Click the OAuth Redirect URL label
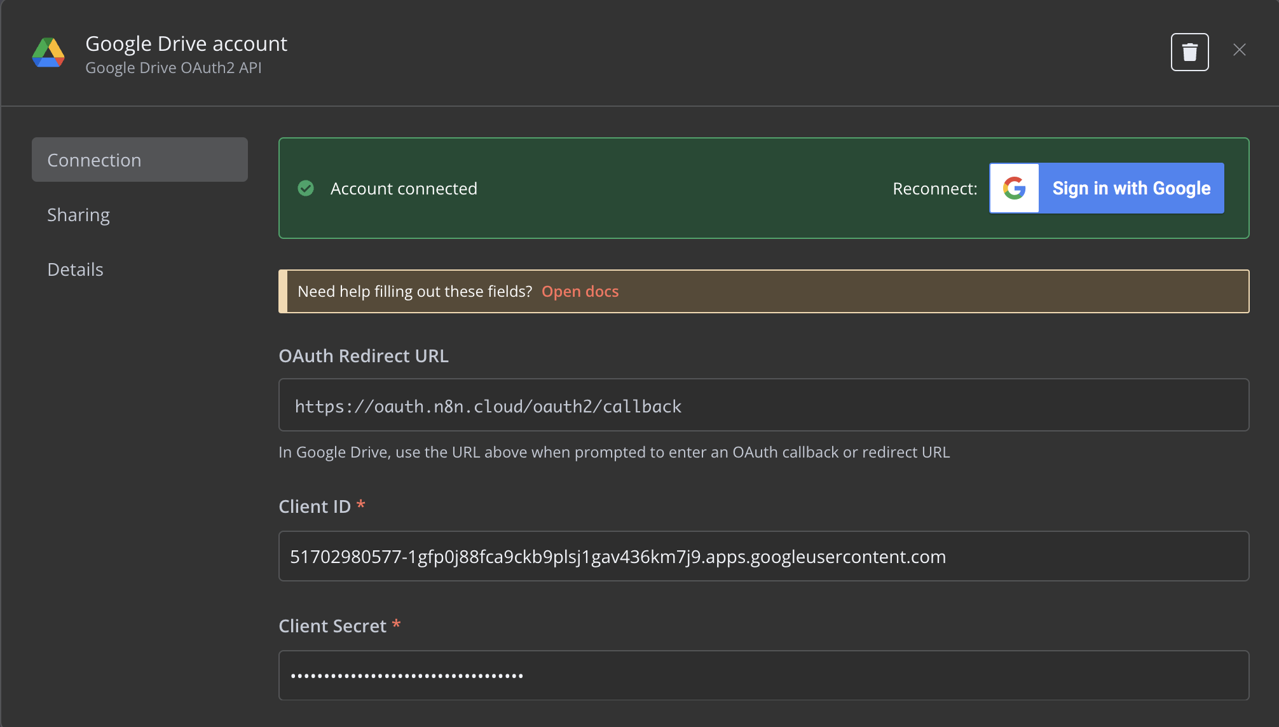1279x727 pixels. (364, 356)
